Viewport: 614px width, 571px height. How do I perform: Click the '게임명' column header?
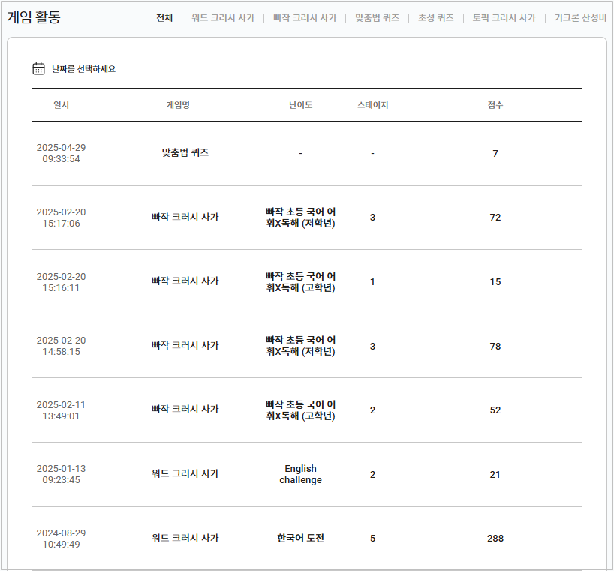point(178,105)
